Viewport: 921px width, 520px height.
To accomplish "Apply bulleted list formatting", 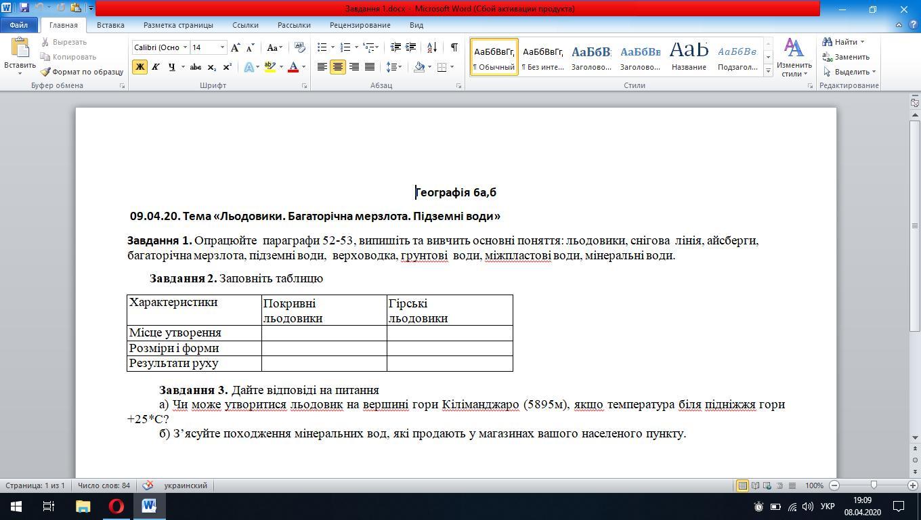I will click(322, 47).
